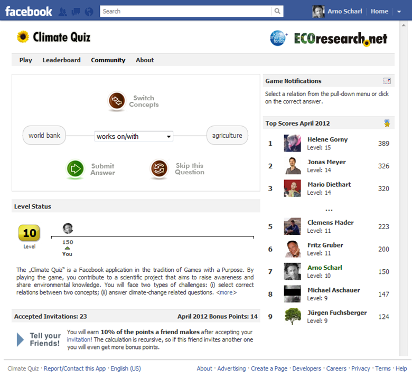The height and width of the screenshot is (379, 412).
Task: Click 'Accepted Invitations: 23' text
Action: pyautogui.click(x=51, y=316)
